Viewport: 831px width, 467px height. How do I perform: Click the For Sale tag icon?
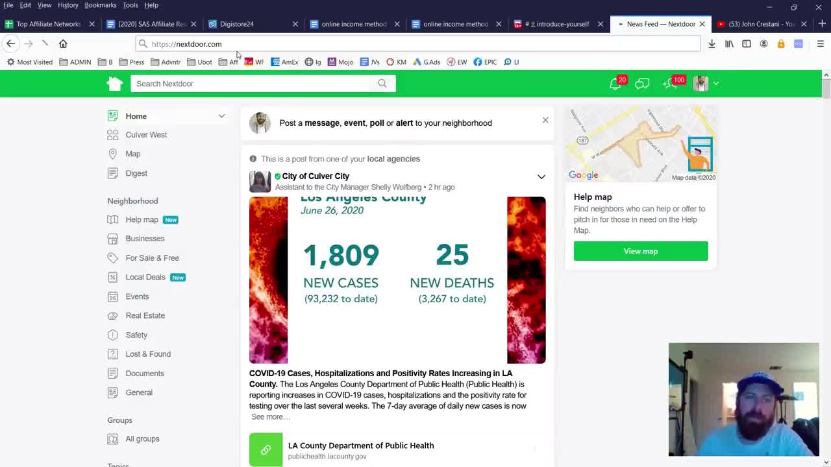(113, 258)
